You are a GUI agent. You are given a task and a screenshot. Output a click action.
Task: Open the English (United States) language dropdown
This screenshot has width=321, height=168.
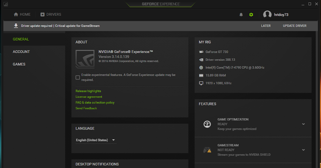pos(96,140)
